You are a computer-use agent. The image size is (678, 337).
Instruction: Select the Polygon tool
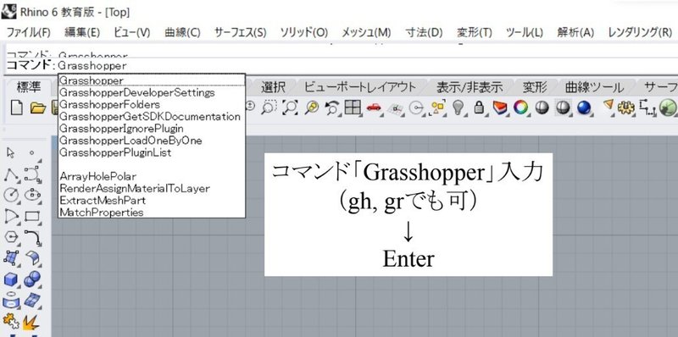tap(11, 237)
